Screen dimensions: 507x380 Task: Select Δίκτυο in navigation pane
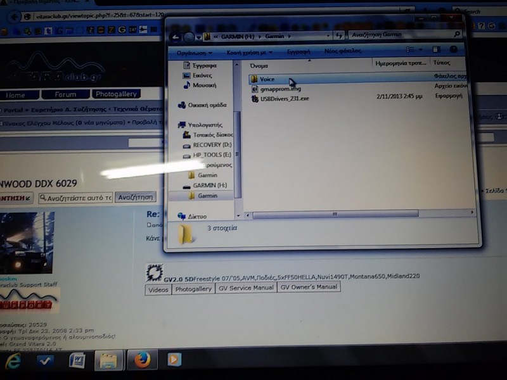(193, 217)
